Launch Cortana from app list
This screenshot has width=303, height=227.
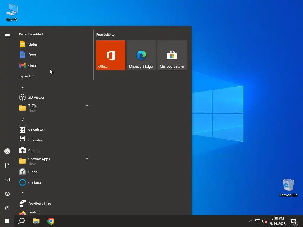(54, 182)
